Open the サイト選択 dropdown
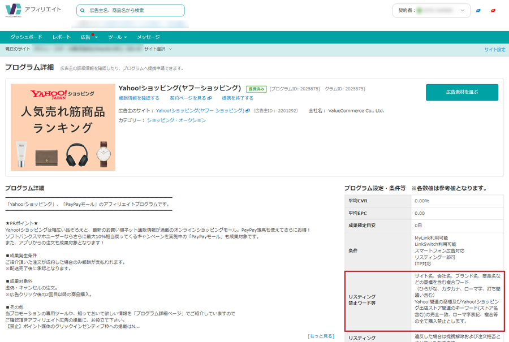The width and height of the screenshot is (509, 342). [x=158, y=49]
